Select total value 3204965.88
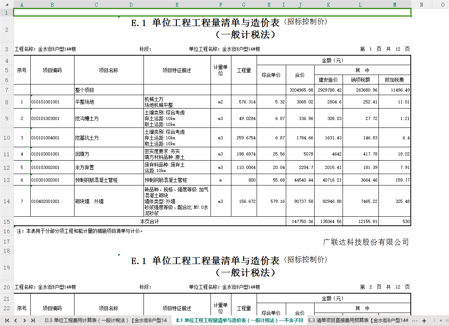 300,90
